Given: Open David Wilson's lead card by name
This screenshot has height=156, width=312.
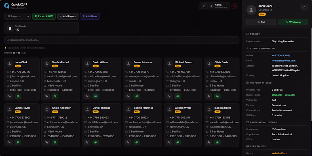Looking at the screenshot, I should pyautogui.click(x=100, y=62).
